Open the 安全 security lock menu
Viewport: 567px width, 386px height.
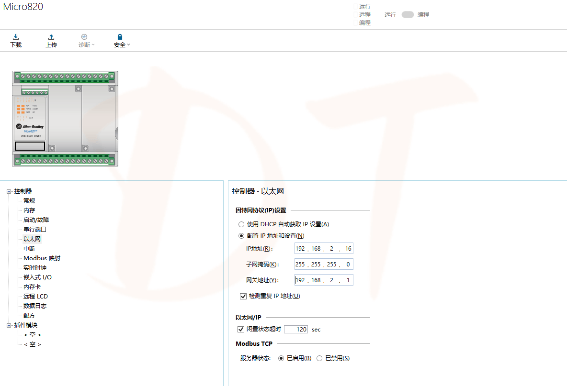click(x=122, y=41)
